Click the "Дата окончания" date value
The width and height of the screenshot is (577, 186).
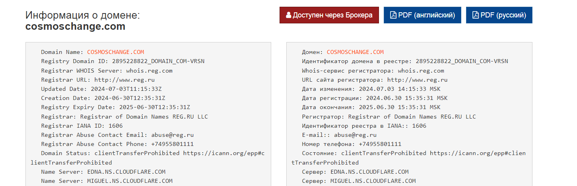399,107
